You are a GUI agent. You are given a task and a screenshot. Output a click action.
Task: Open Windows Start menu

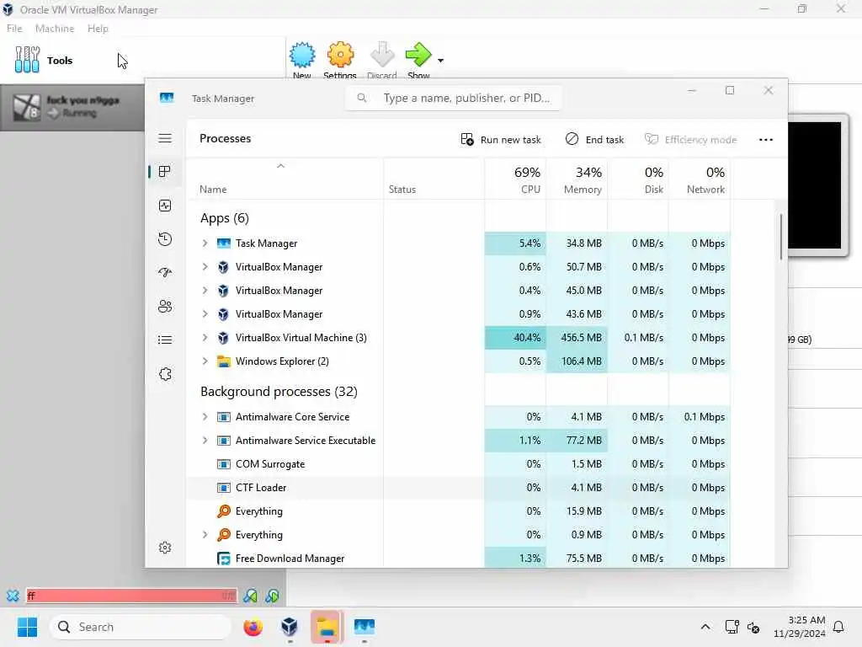pos(27,627)
